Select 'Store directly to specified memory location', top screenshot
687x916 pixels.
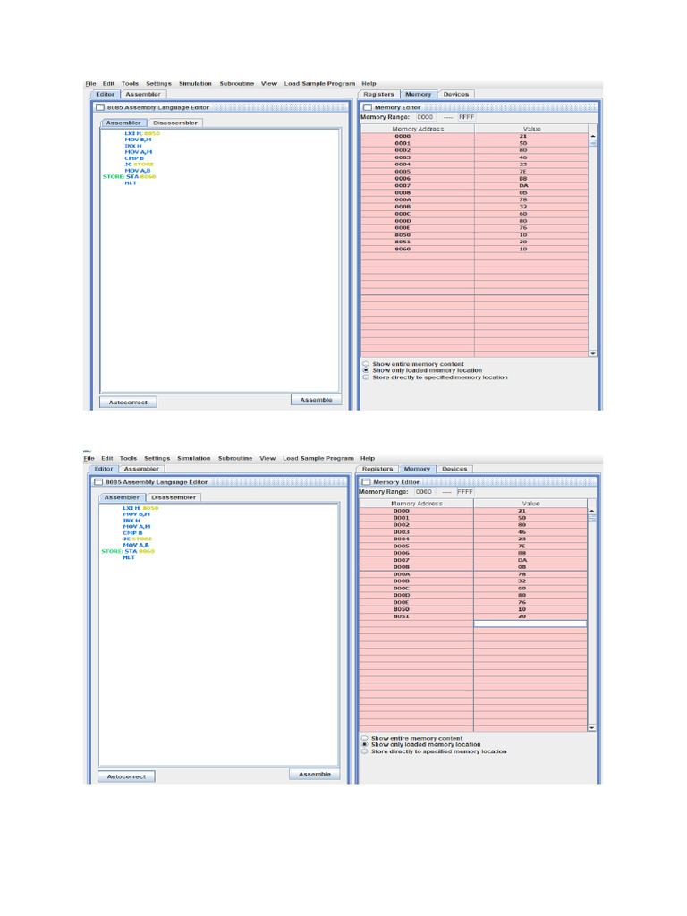click(366, 377)
